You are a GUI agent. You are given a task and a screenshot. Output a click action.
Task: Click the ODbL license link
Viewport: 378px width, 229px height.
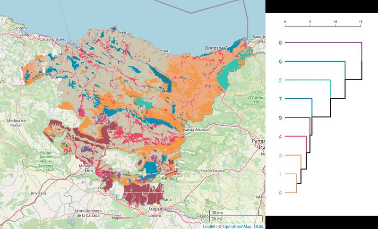259,226
